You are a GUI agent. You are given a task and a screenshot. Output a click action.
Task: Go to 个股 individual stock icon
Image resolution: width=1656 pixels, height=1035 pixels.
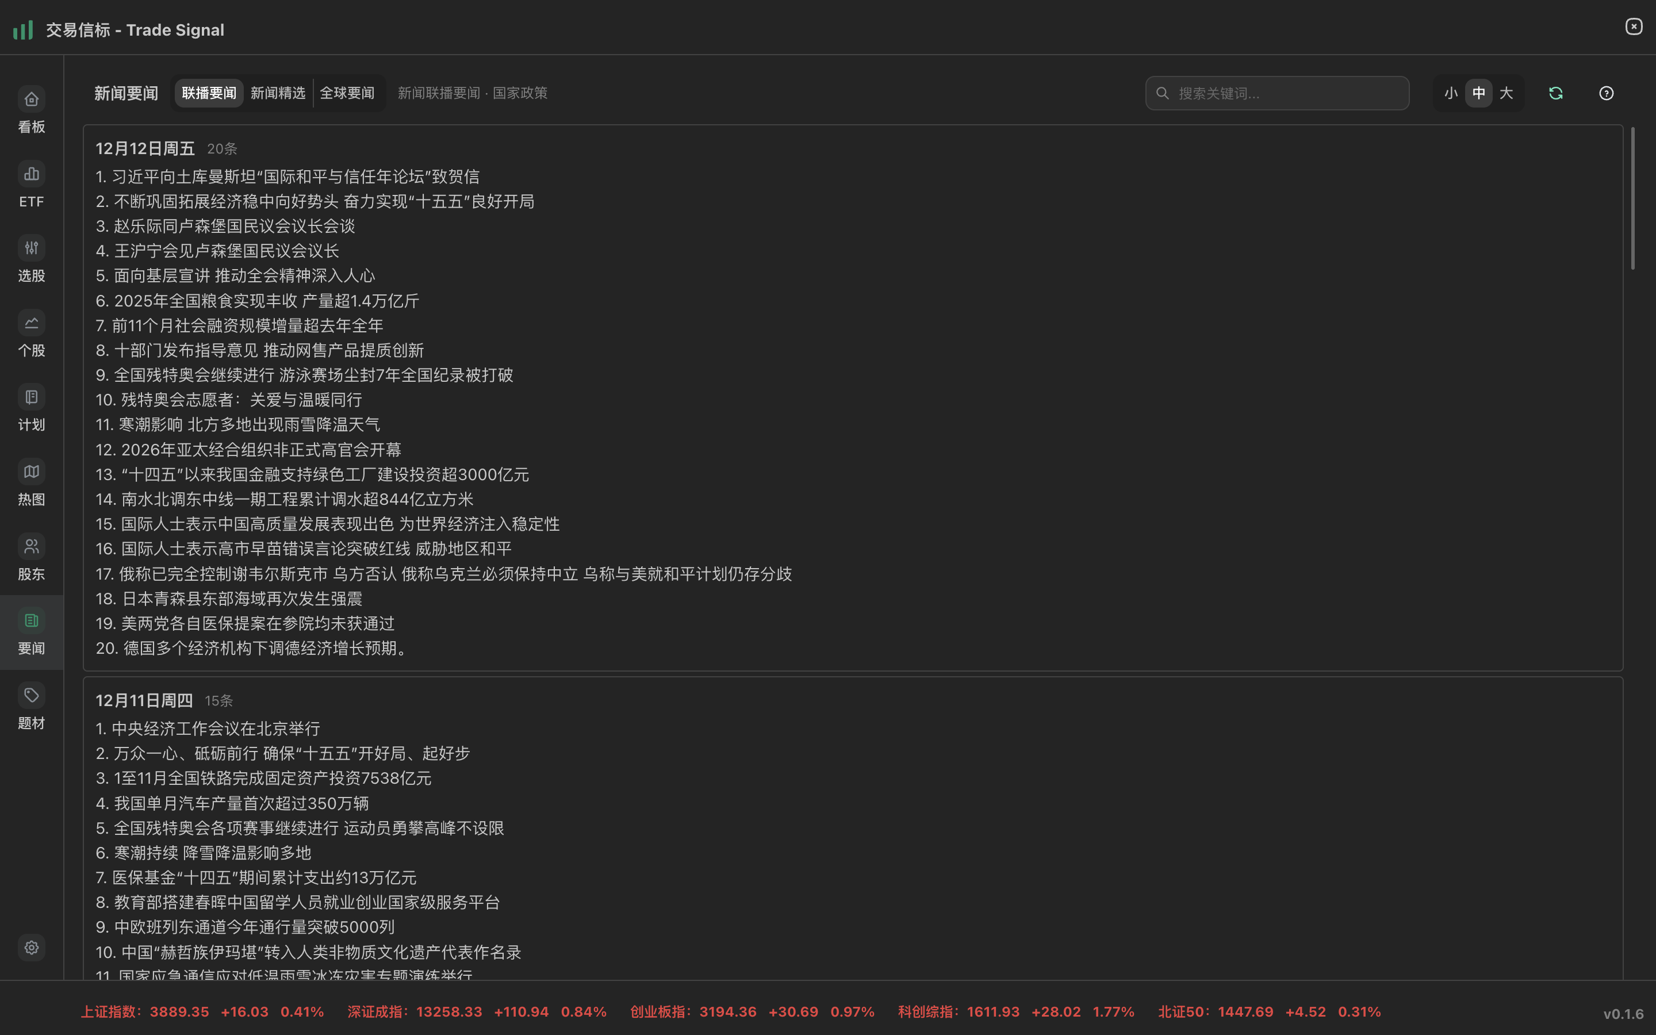(x=32, y=323)
